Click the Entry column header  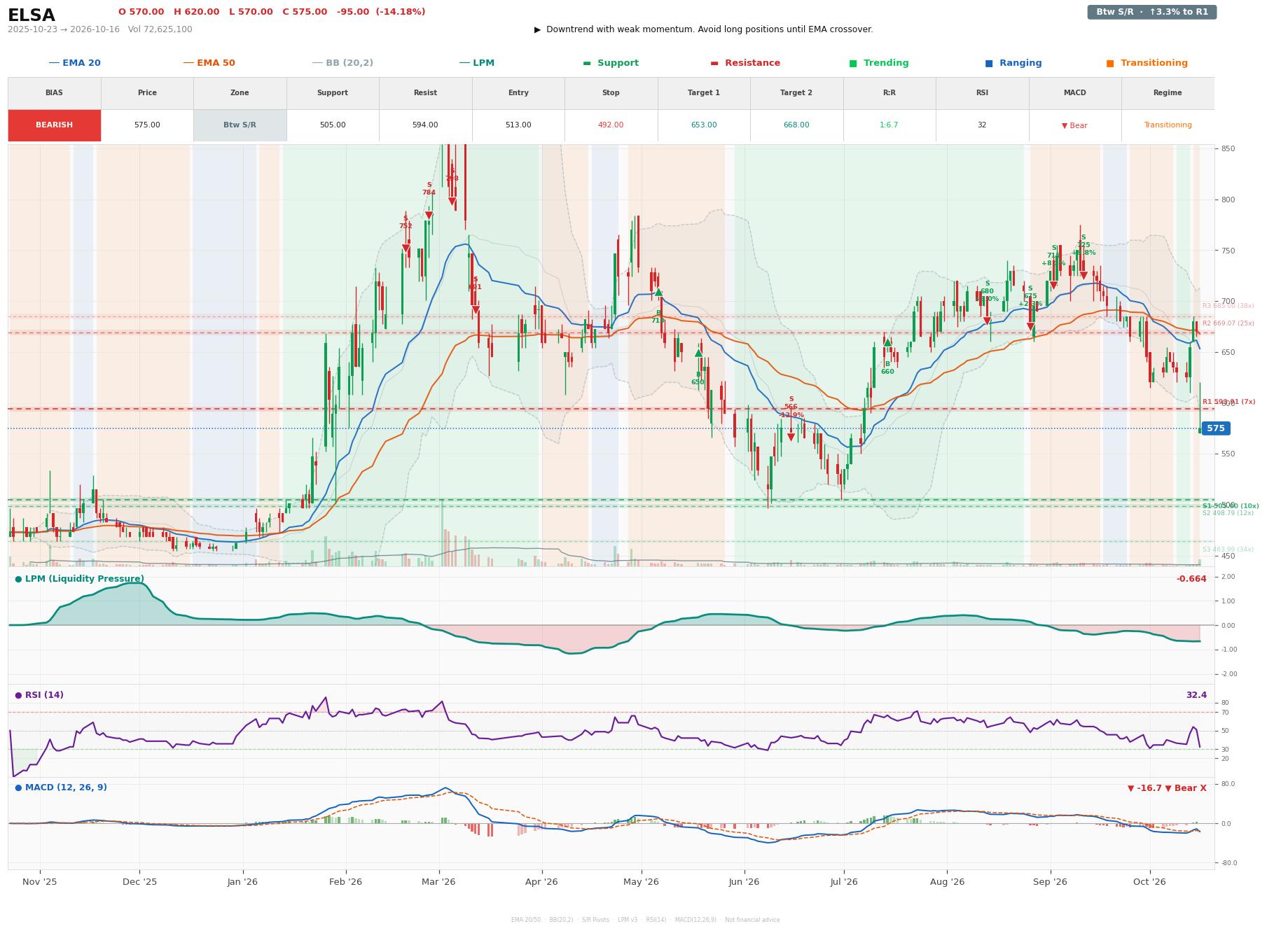pyautogui.click(x=518, y=93)
